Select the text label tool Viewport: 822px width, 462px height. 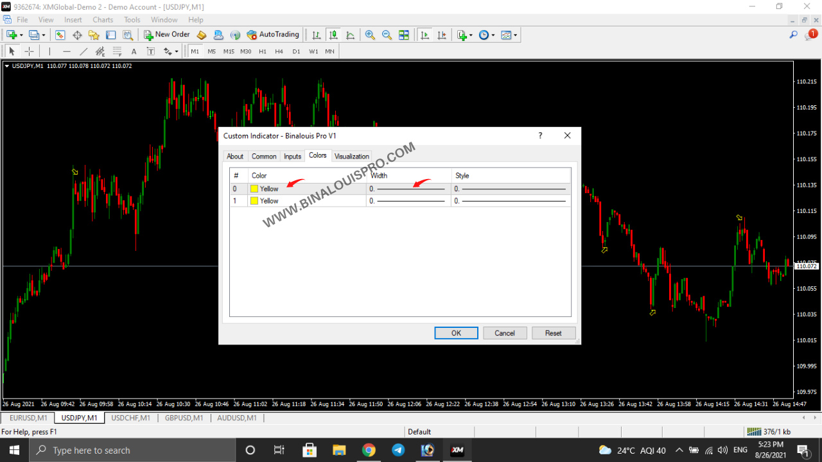(x=150, y=51)
